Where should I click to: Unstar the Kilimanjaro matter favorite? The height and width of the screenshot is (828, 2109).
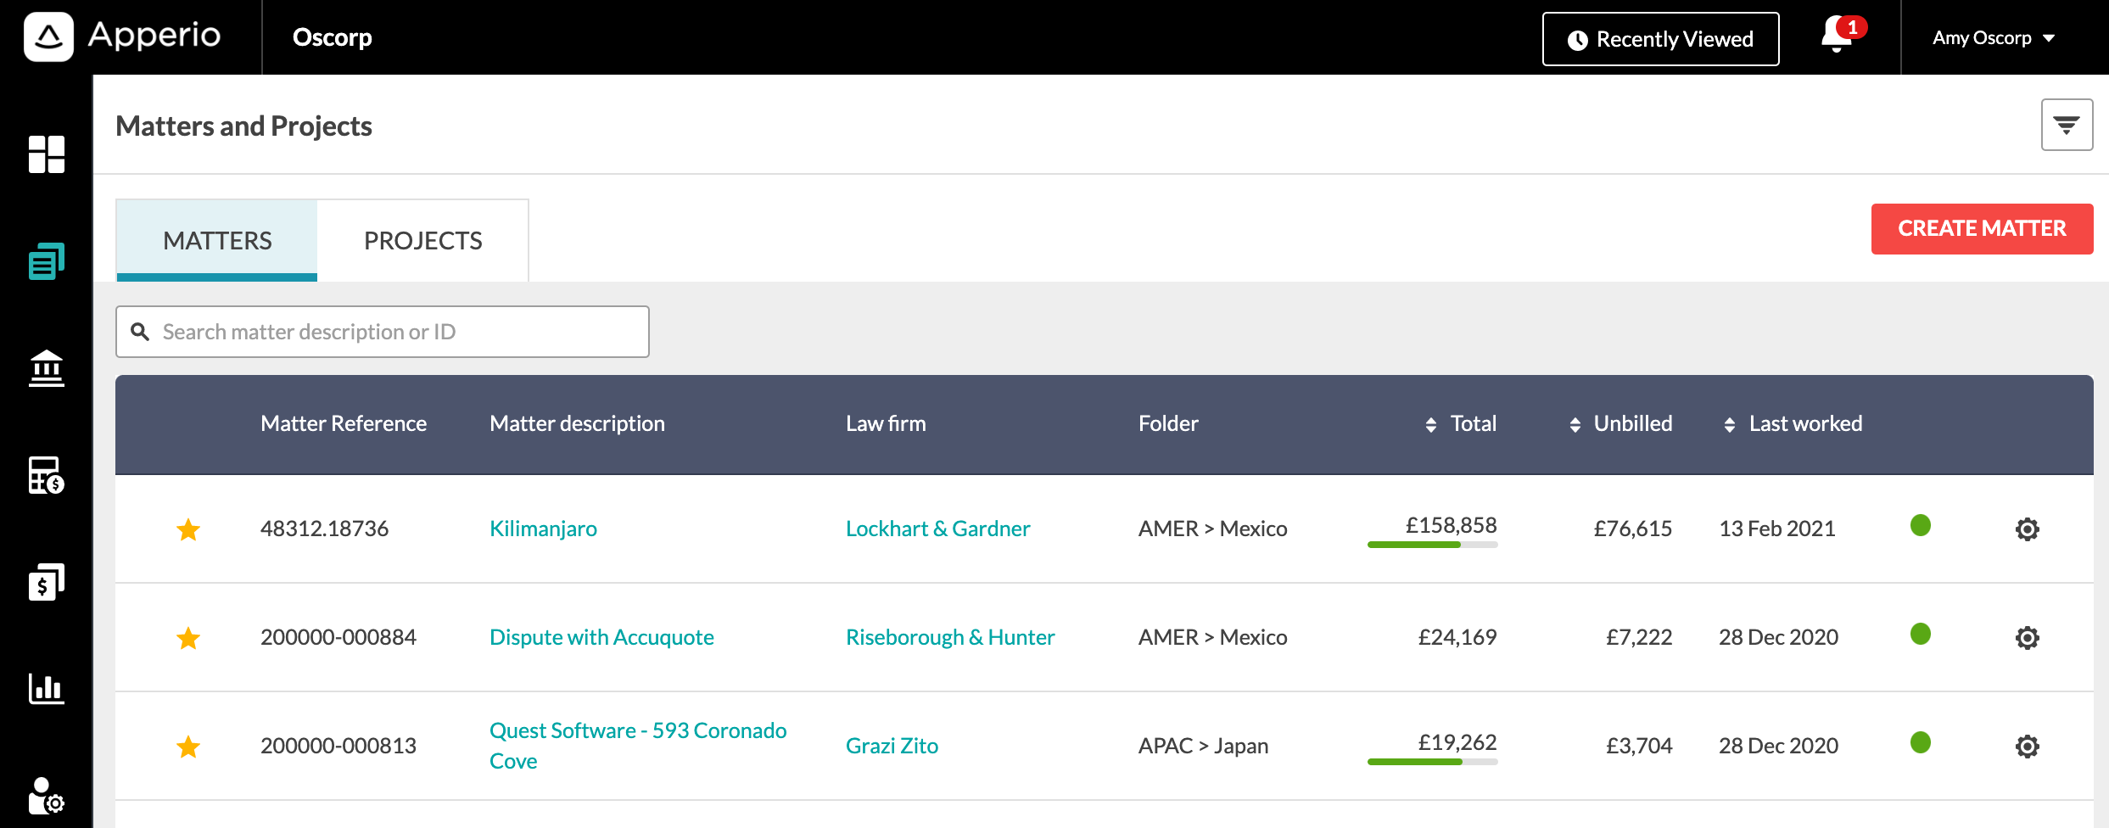(x=188, y=529)
